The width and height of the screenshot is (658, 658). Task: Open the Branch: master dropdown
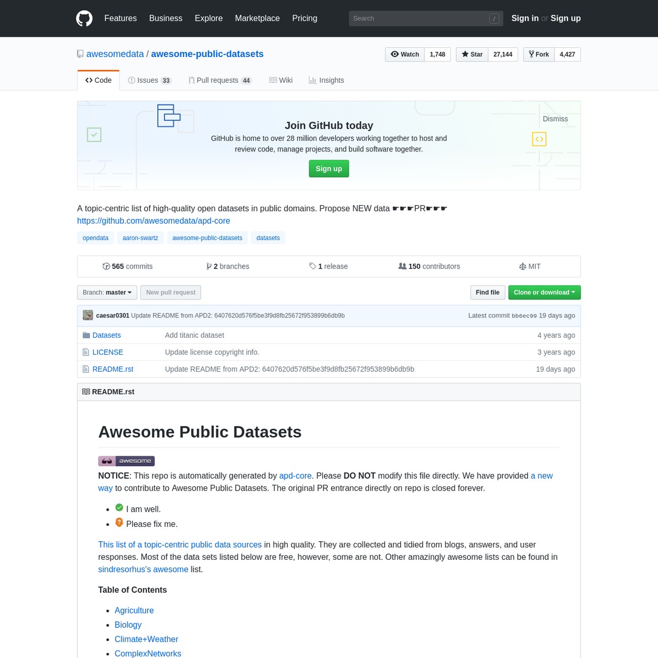coord(107,292)
